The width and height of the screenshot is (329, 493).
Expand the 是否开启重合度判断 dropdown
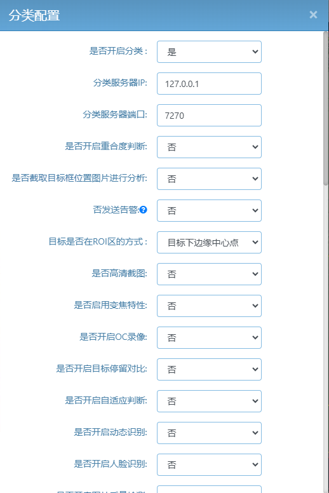point(210,147)
